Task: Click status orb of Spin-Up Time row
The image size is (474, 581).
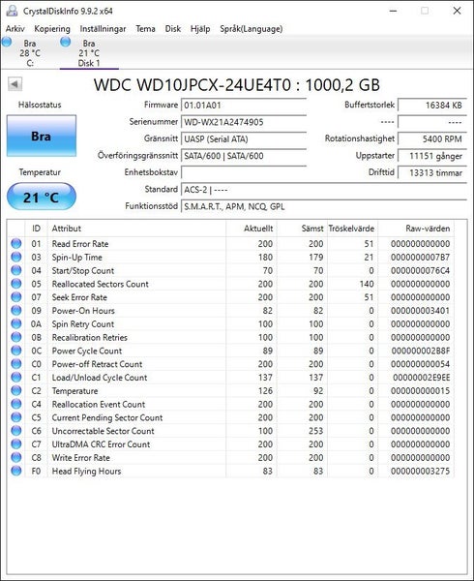Action: point(16,257)
